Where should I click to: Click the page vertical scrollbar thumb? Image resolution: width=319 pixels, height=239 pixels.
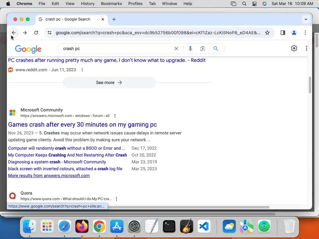tap(310, 85)
